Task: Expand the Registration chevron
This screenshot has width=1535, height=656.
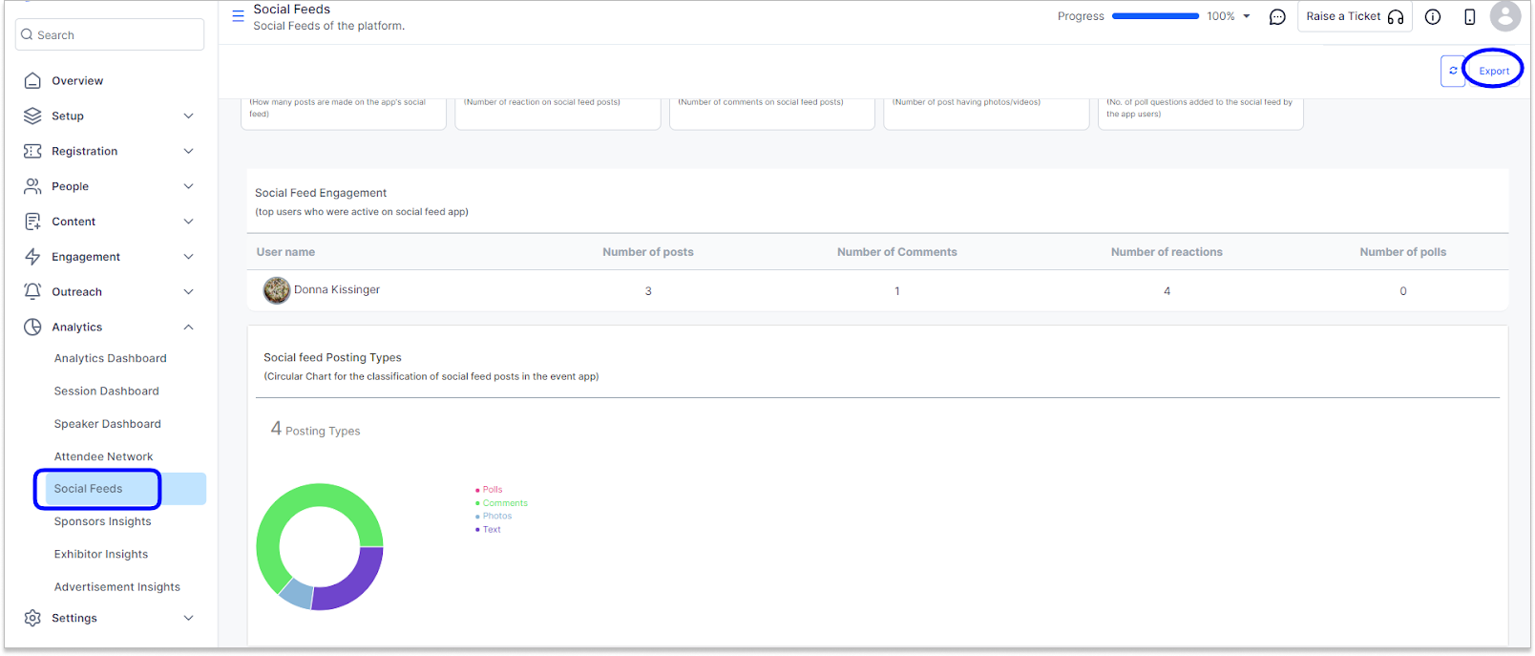Action: point(188,151)
